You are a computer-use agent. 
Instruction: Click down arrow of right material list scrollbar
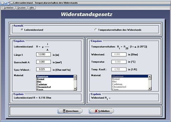click(150, 88)
